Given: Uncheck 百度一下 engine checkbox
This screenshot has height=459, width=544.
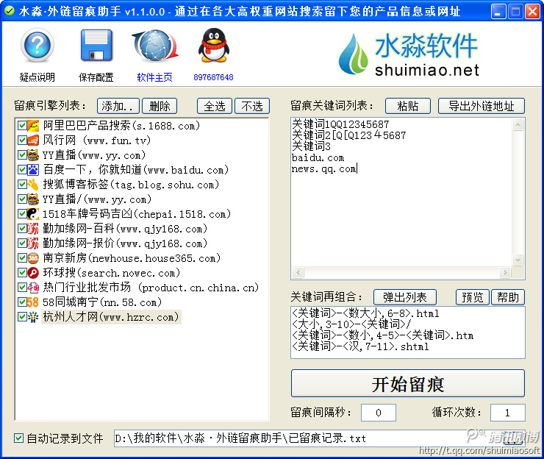Looking at the screenshot, I should click(22, 170).
